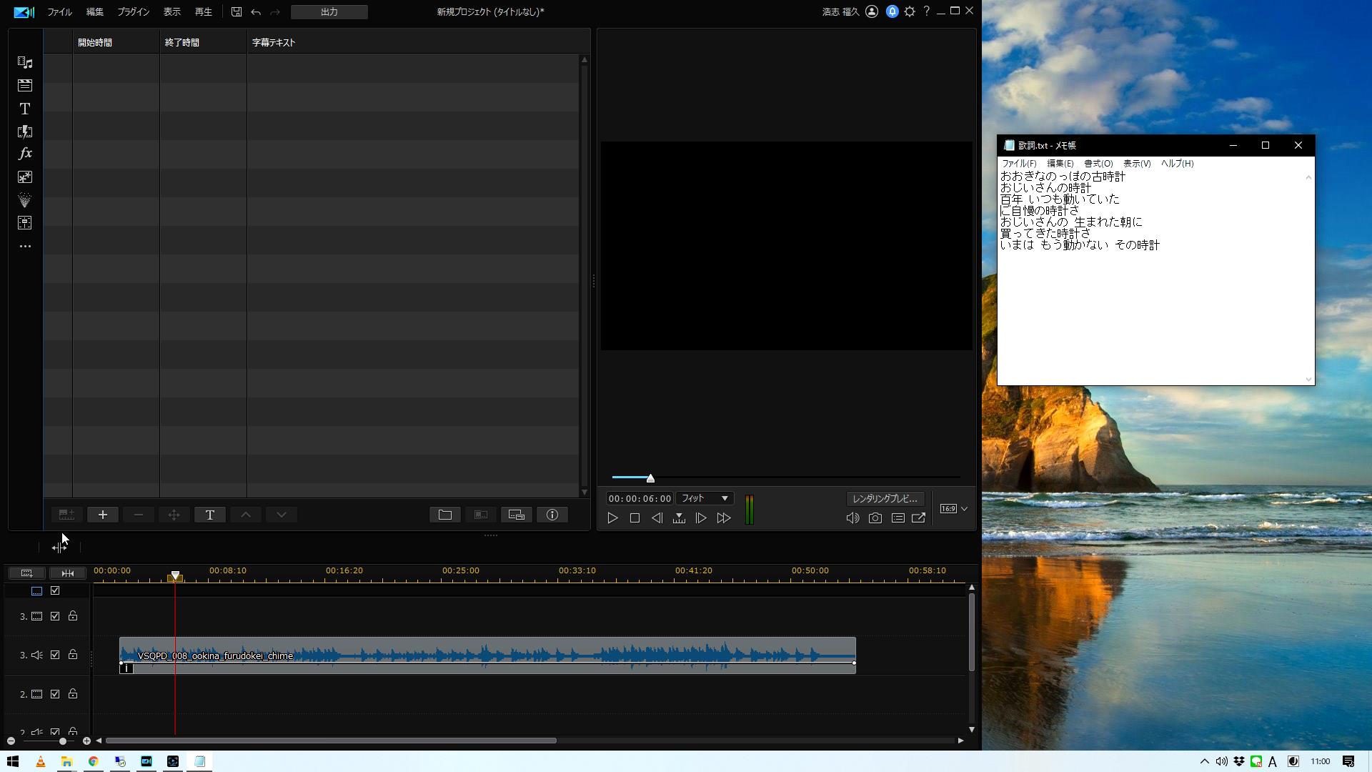This screenshot has width=1372, height=772.
Task: Toggle video track 2 enable checkbox
Action: pyautogui.click(x=55, y=694)
